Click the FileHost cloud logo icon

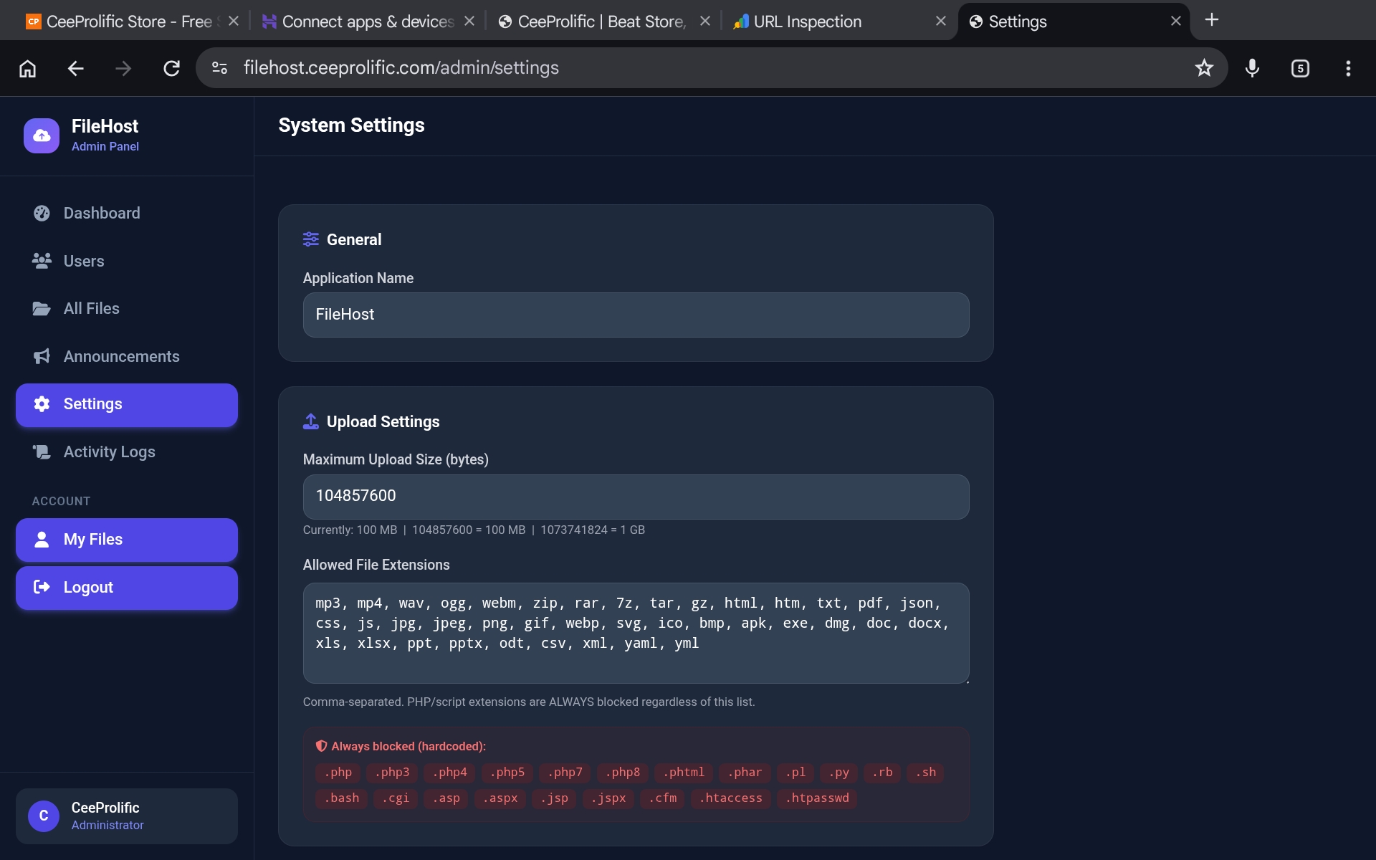(x=42, y=135)
